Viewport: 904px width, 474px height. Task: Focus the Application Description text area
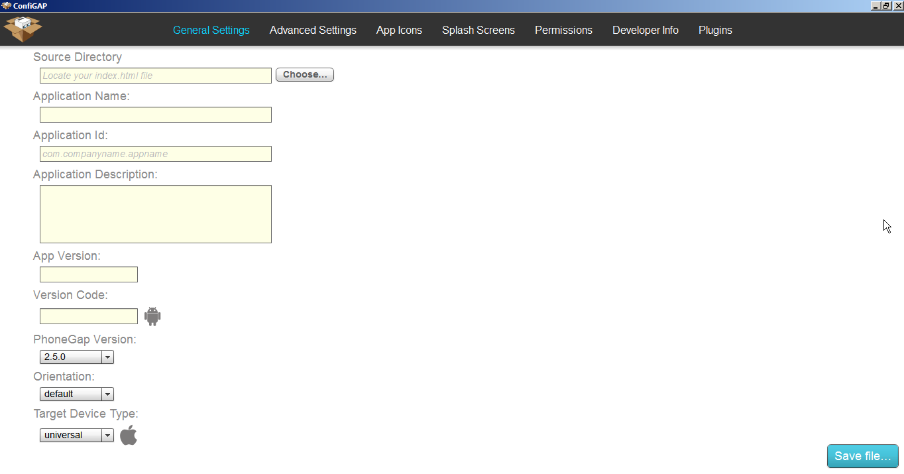tap(156, 214)
